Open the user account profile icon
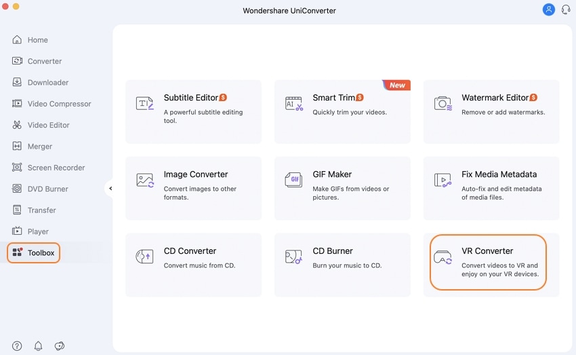Screen dimensions: 576x355 548,10
